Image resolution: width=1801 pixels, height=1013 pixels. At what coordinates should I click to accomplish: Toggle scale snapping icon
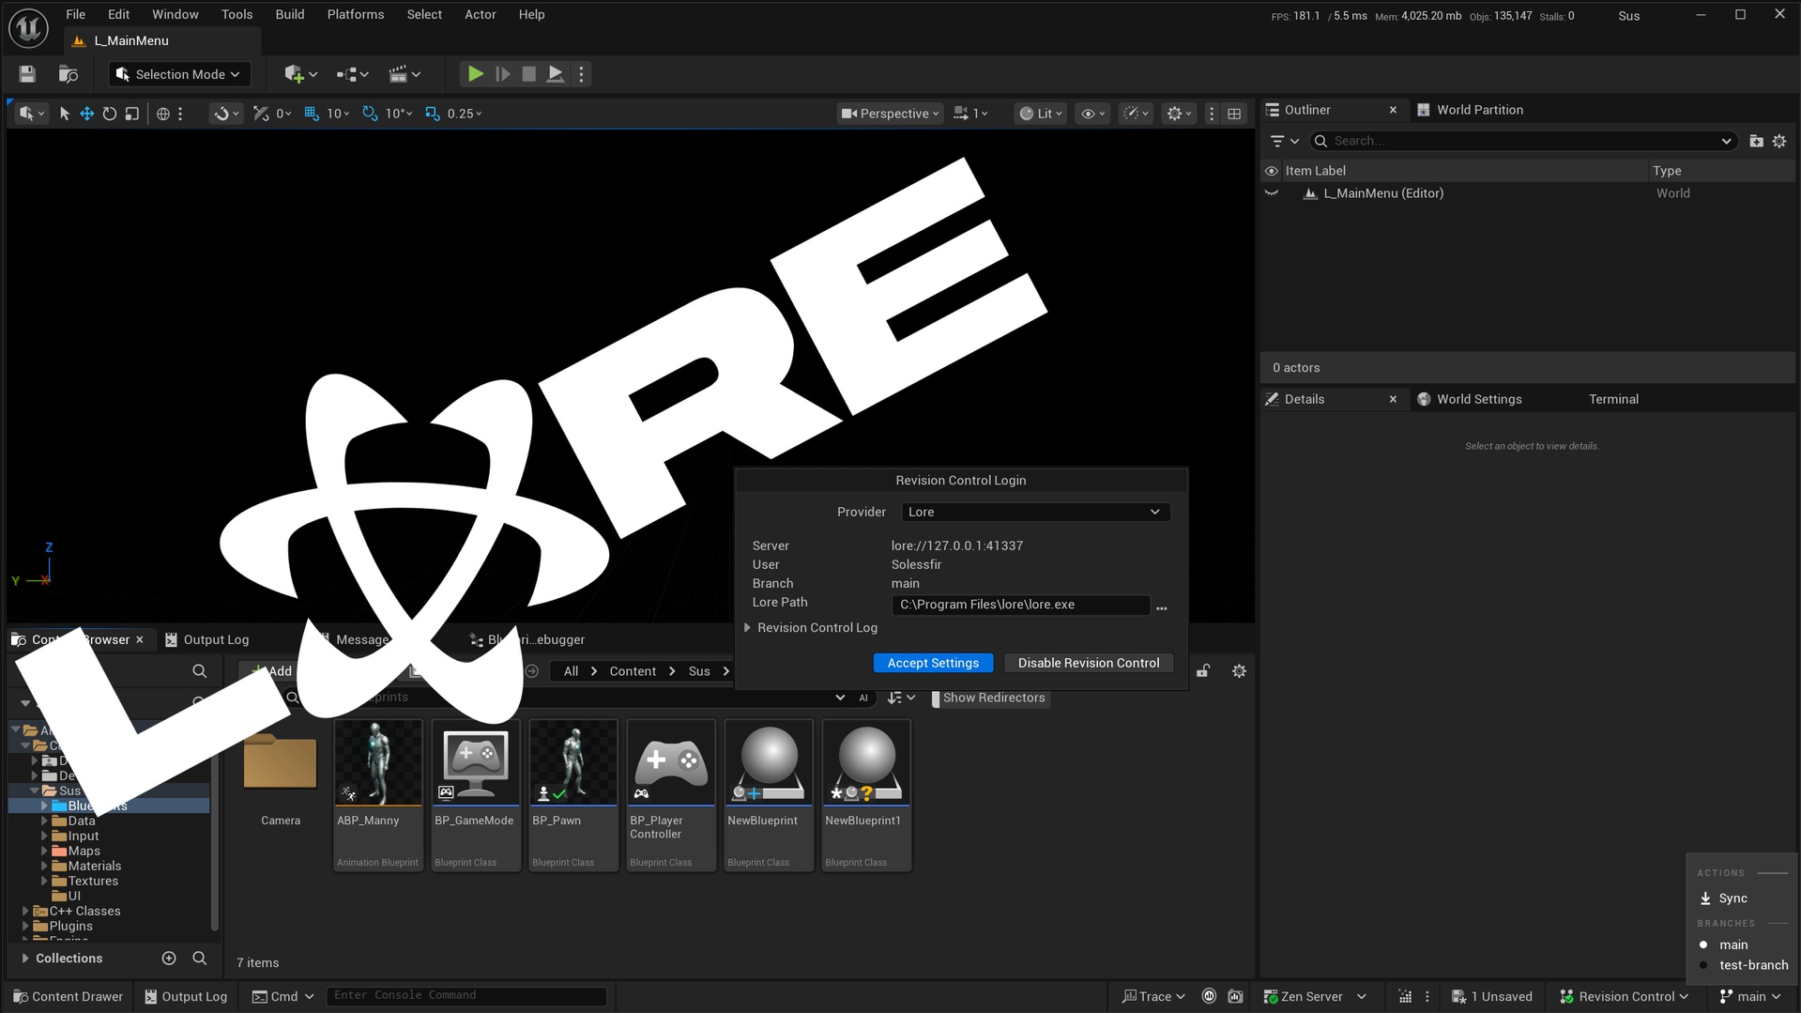coord(432,114)
